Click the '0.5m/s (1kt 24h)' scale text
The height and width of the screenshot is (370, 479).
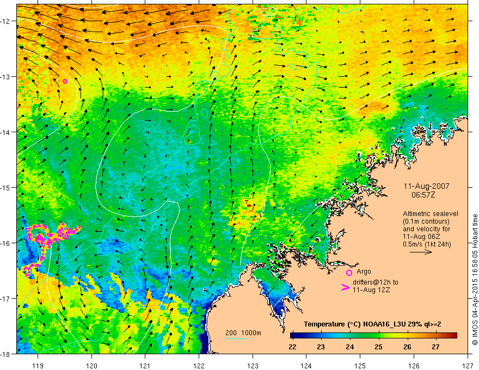(427, 244)
